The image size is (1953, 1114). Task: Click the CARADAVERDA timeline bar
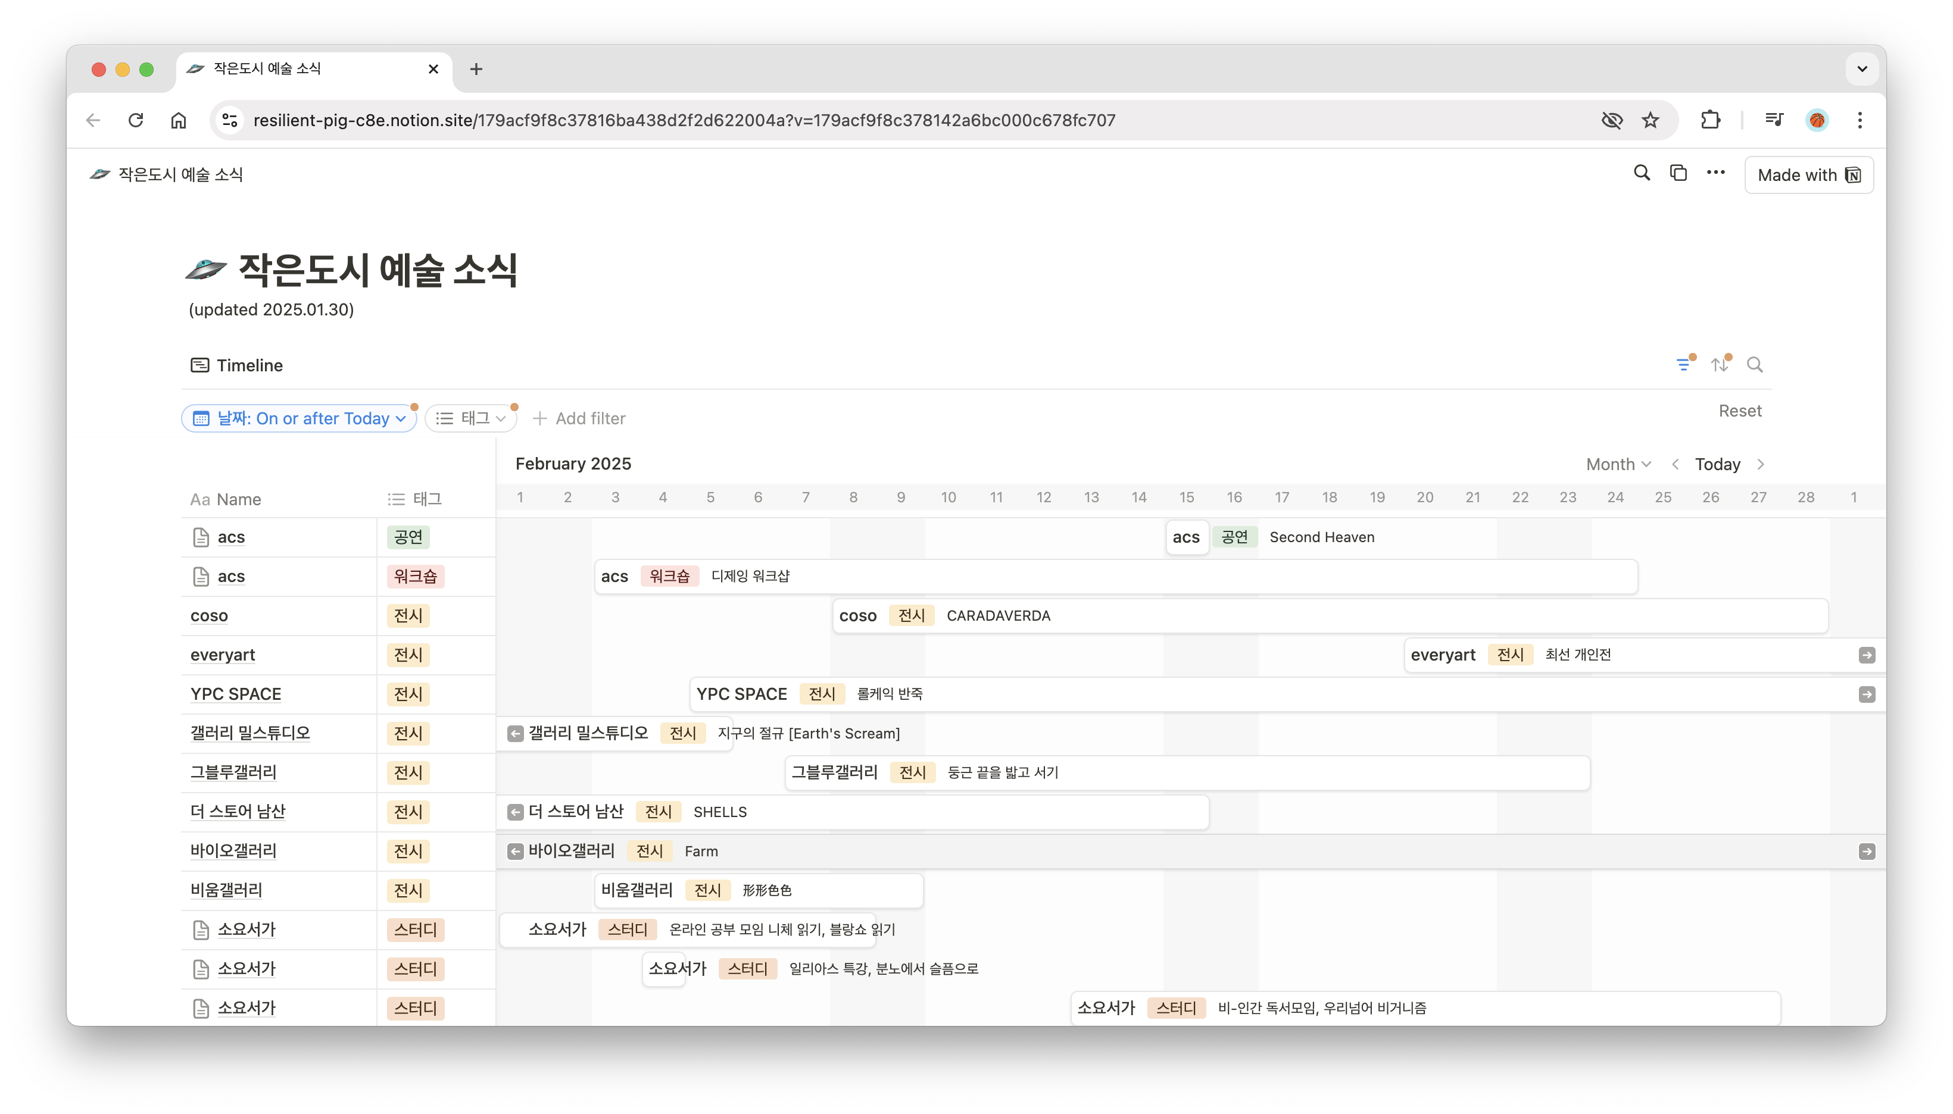1330,616
